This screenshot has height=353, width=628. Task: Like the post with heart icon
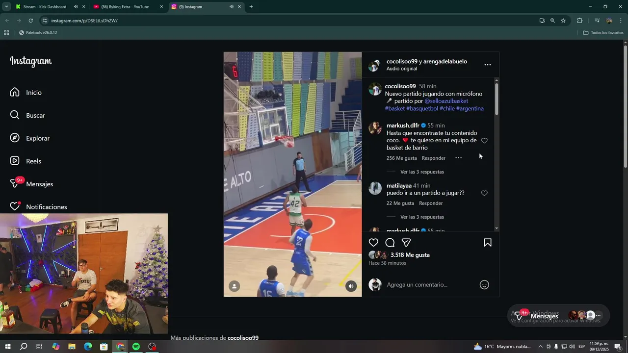373,243
